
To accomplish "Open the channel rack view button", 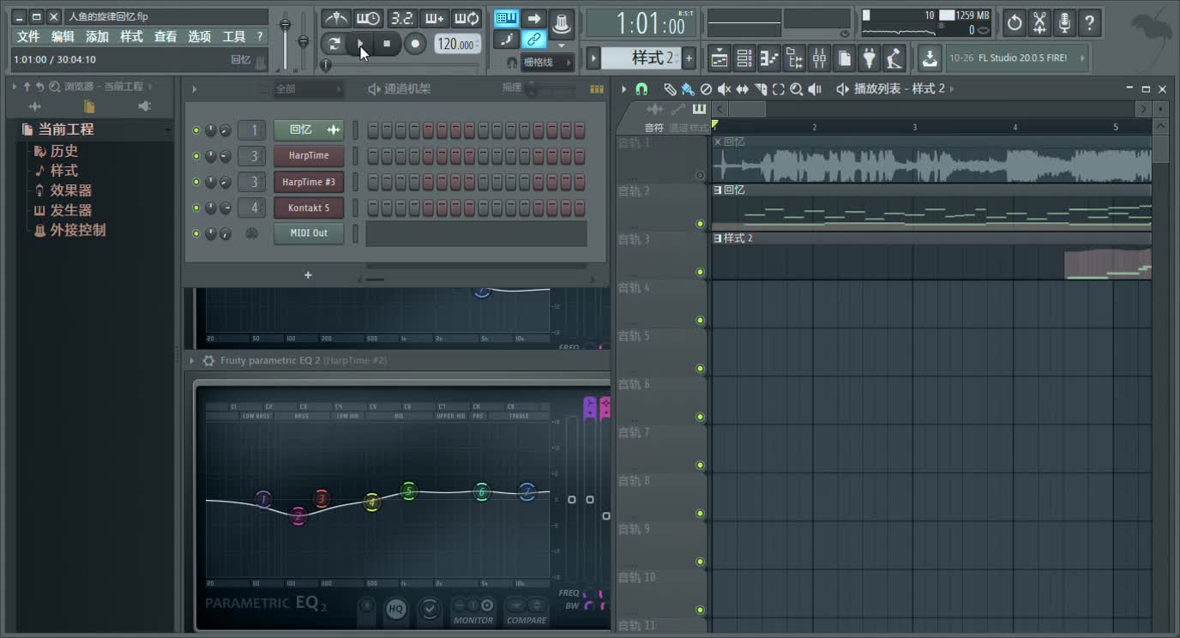I will pyautogui.click(x=744, y=58).
